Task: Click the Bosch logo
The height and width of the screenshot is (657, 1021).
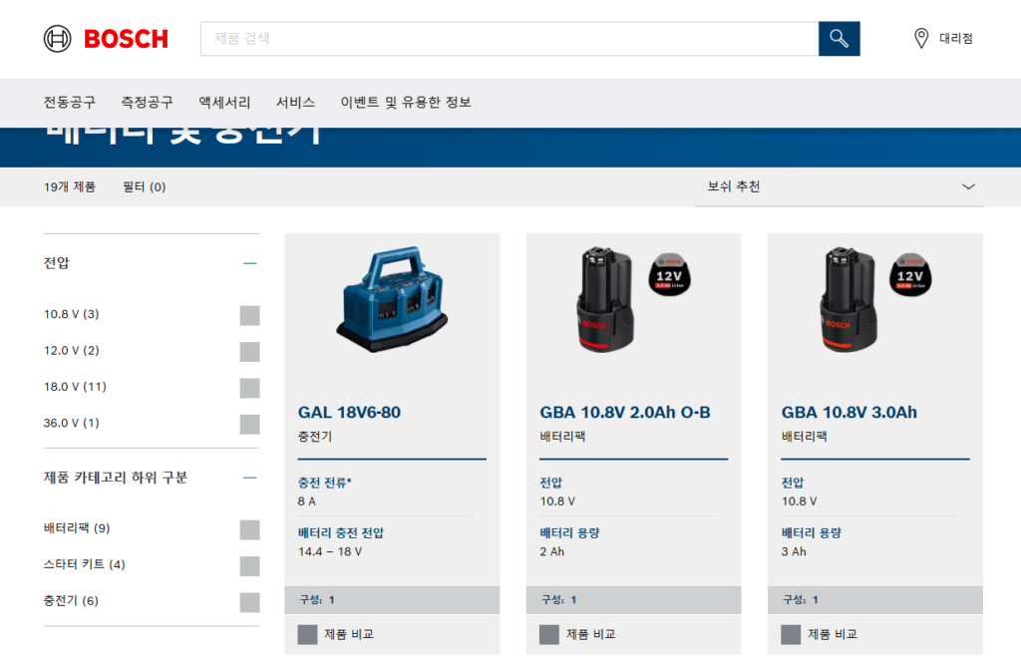Action: 106,39
